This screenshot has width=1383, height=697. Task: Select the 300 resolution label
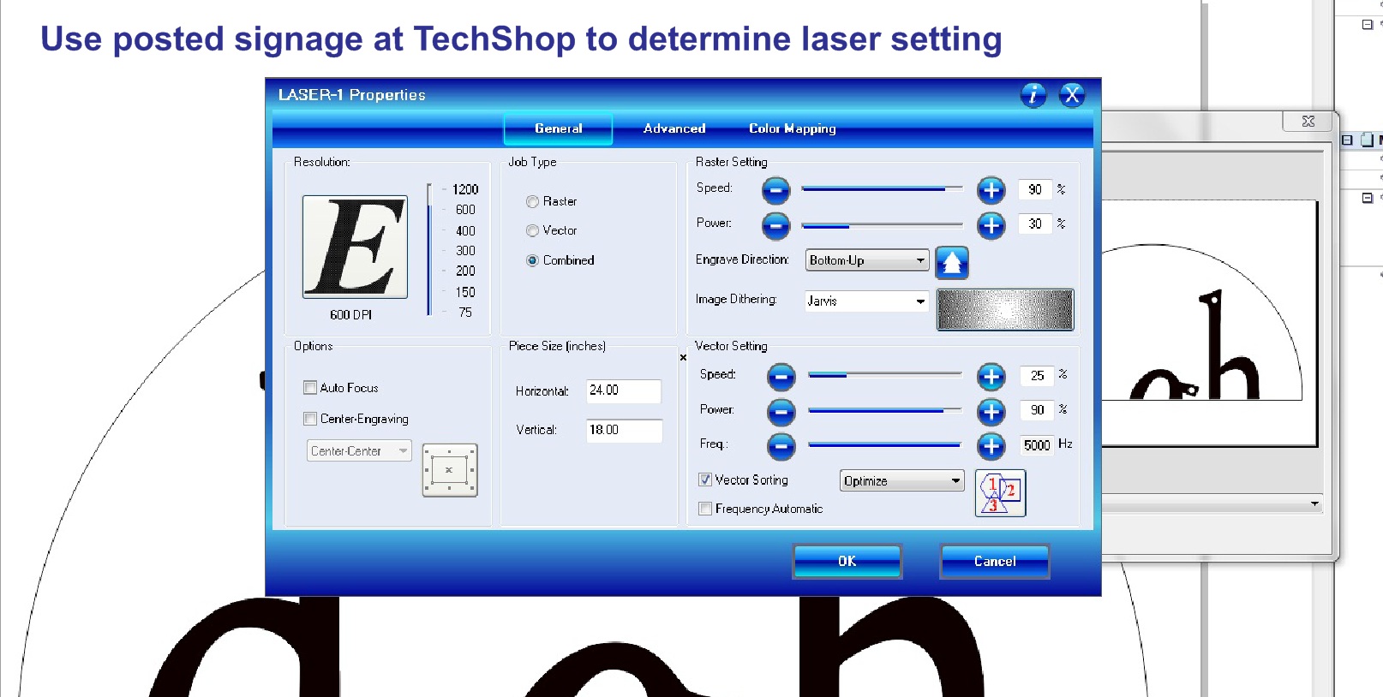pyautogui.click(x=465, y=251)
